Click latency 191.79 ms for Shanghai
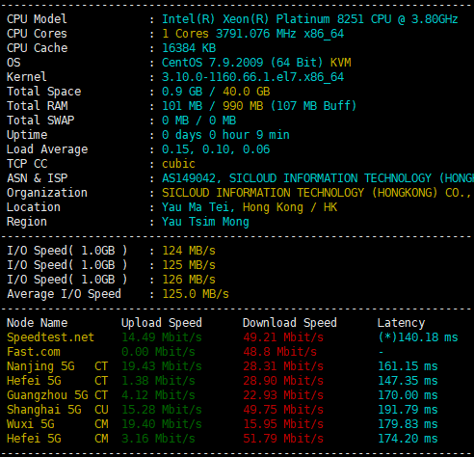The height and width of the screenshot is (457, 474). (x=408, y=410)
